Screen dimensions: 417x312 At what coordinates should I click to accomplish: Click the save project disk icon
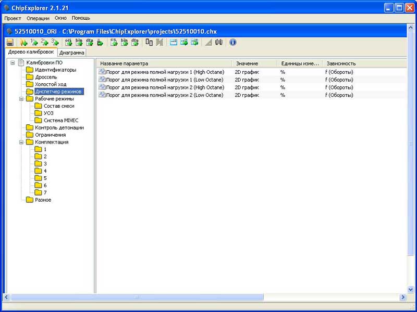pyautogui.click(x=10, y=42)
